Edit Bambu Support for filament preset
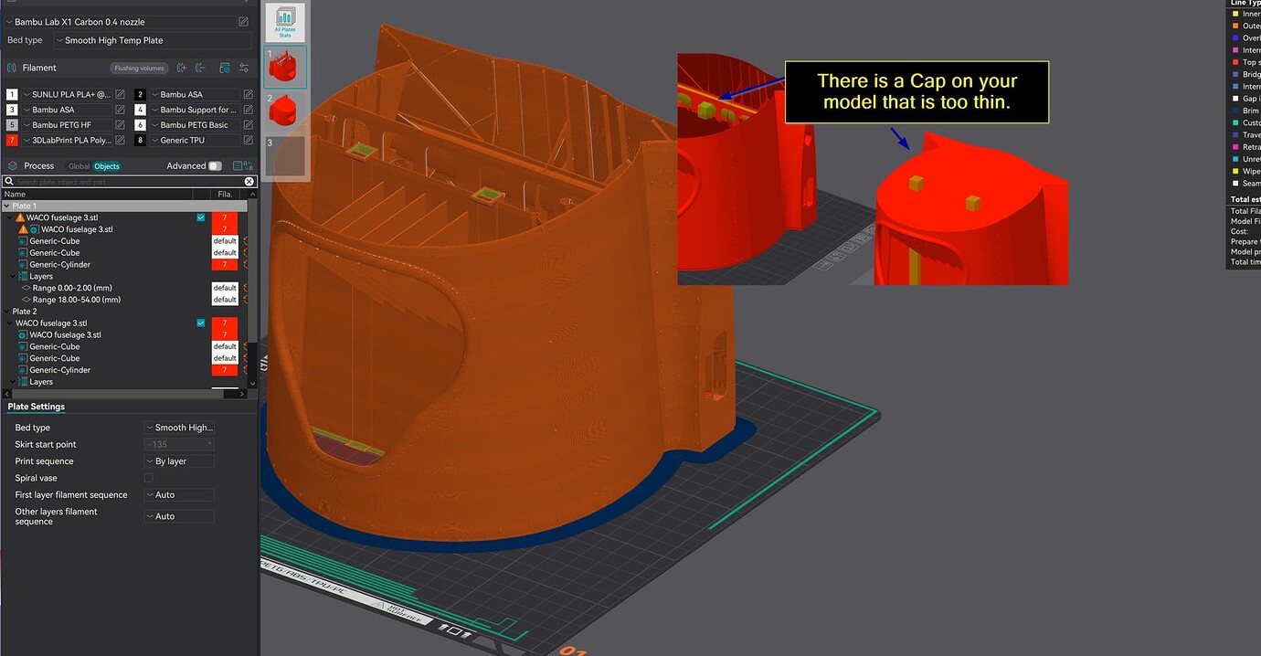The width and height of the screenshot is (1261, 656). click(248, 110)
